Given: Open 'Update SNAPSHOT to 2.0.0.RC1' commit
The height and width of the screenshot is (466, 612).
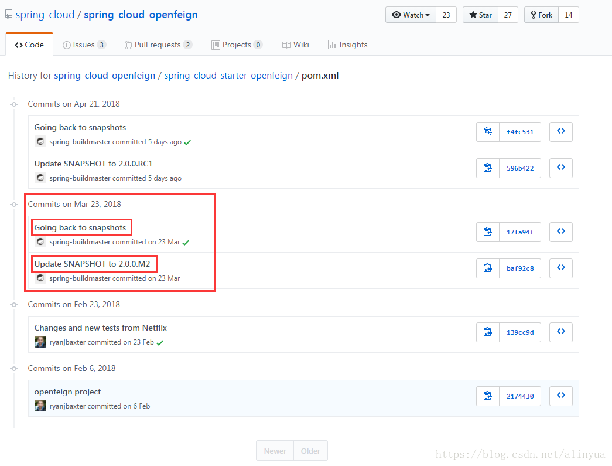Looking at the screenshot, I should (x=93, y=164).
